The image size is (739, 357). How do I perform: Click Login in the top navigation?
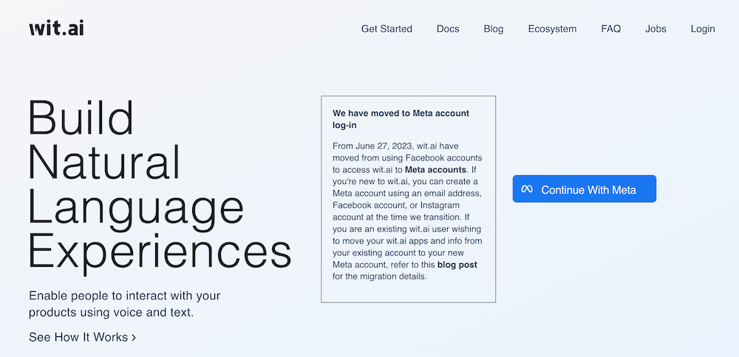click(x=703, y=29)
